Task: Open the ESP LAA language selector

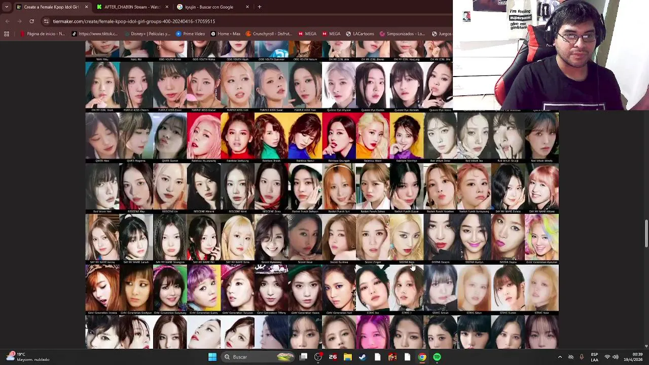Action: [594, 357]
